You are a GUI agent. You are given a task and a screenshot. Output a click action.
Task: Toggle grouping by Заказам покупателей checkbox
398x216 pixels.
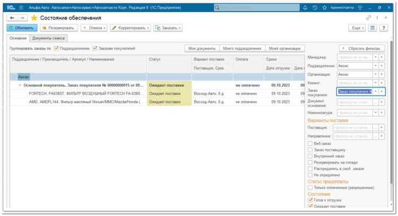coord(95,48)
